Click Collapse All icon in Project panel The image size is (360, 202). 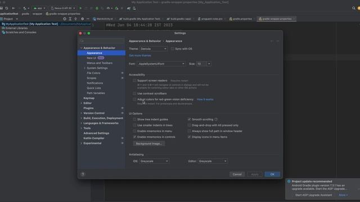pos(75,19)
